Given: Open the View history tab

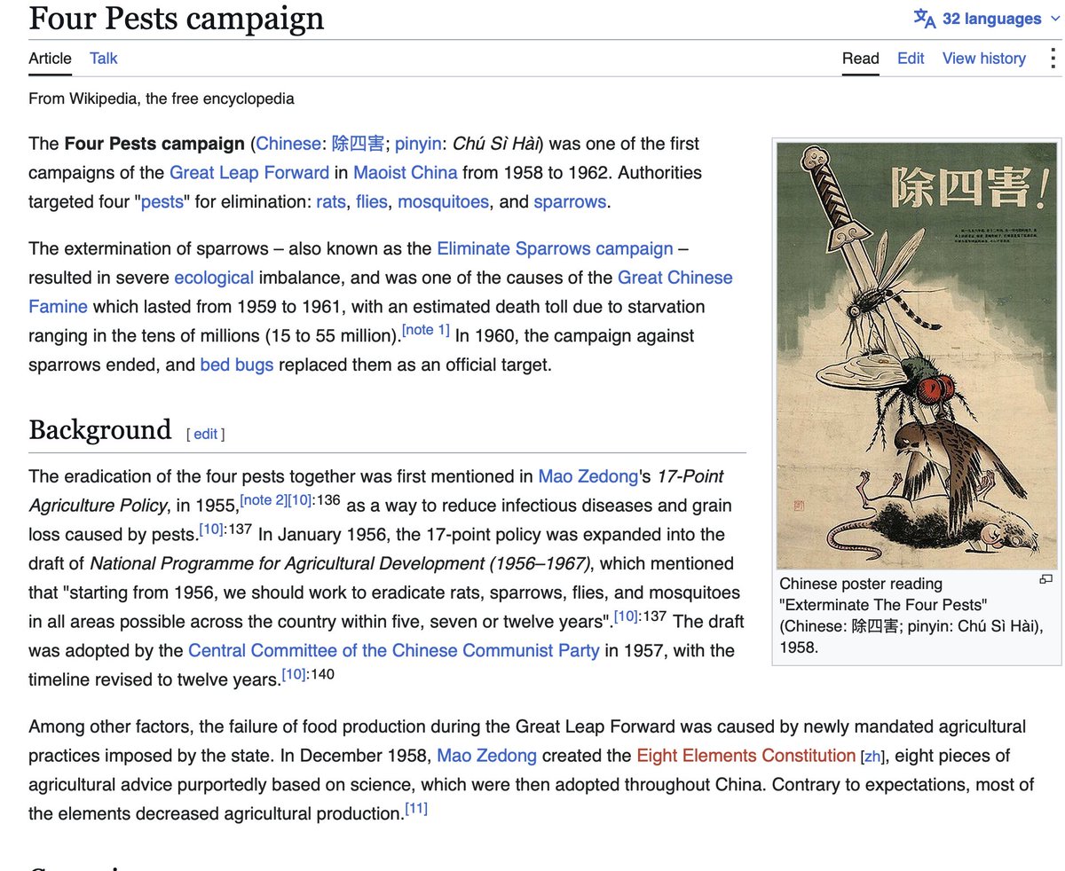Looking at the screenshot, I should [x=983, y=59].
